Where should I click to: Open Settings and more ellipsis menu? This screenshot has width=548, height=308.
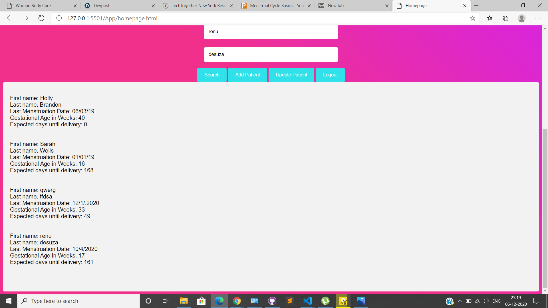click(538, 18)
